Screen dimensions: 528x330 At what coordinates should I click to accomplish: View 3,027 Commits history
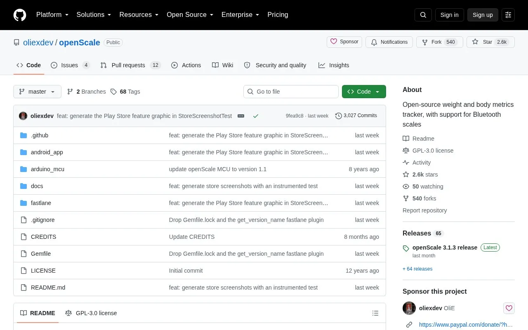click(x=356, y=115)
